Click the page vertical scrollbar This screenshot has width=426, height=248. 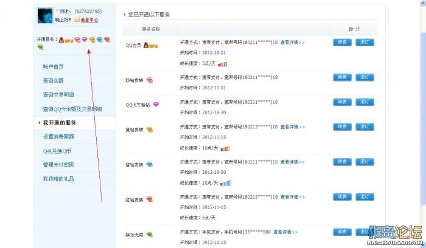pos(423,119)
